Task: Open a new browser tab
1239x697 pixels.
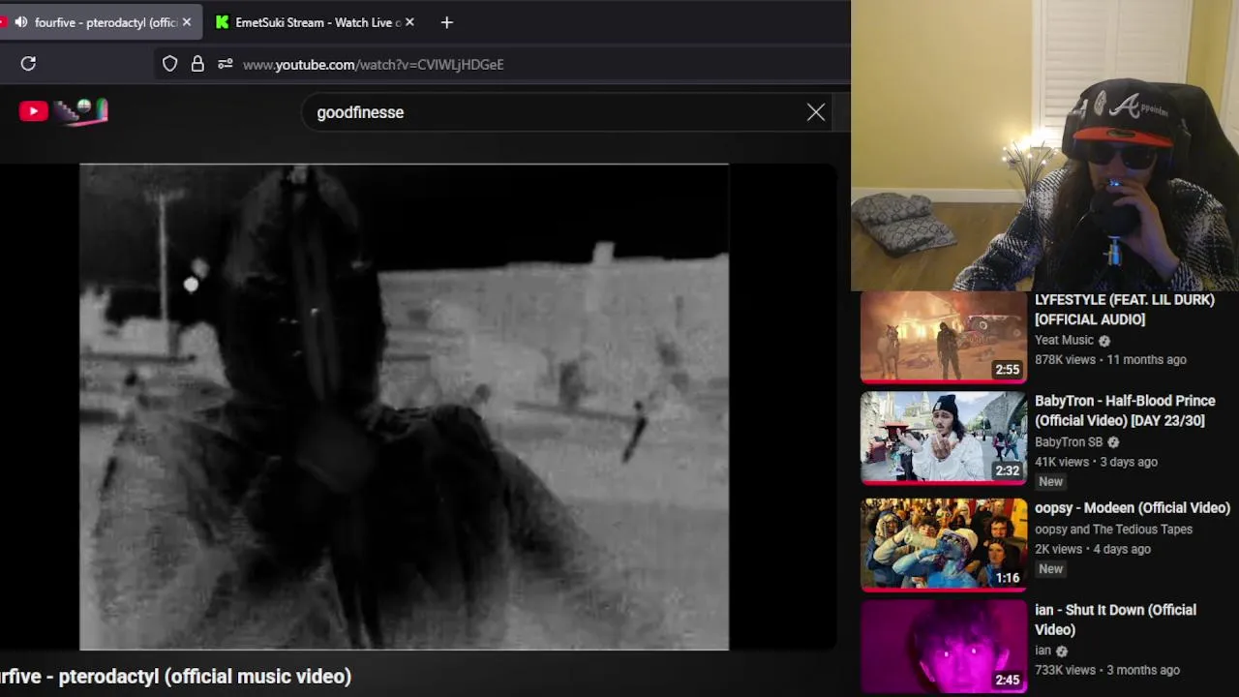Action: tap(446, 22)
